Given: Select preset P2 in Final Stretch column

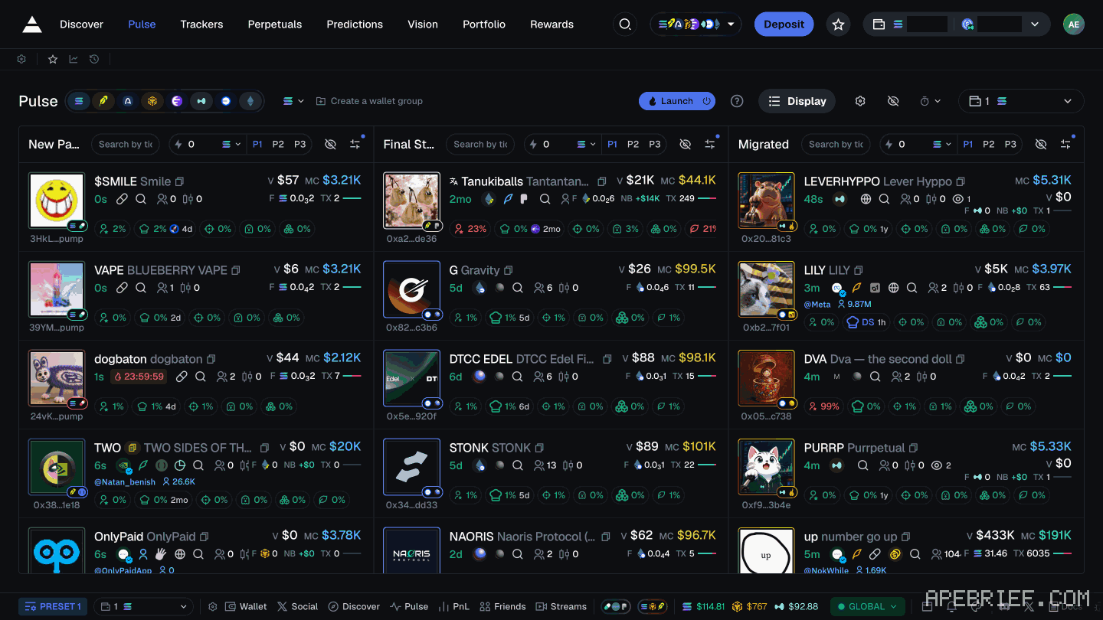Looking at the screenshot, I should point(633,144).
